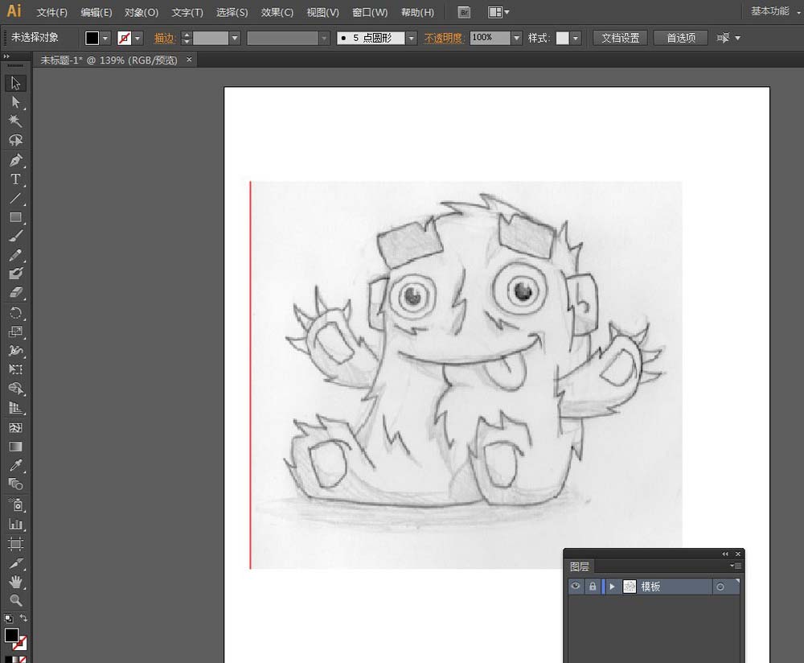Expand the 模板 layer contents
The width and height of the screenshot is (804, 663).
(612, 587)
